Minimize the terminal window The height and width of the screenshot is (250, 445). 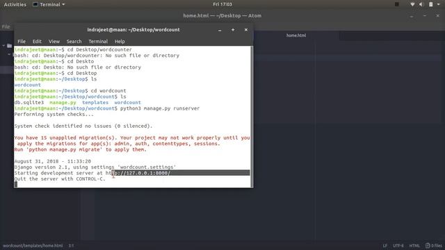click(220, 30)
